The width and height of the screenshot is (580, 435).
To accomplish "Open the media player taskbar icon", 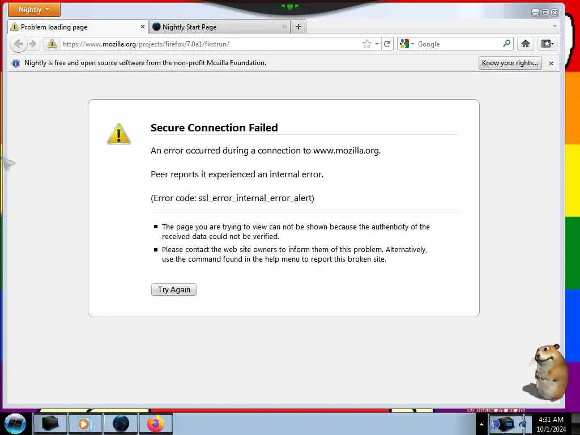I will pos(84,424).
